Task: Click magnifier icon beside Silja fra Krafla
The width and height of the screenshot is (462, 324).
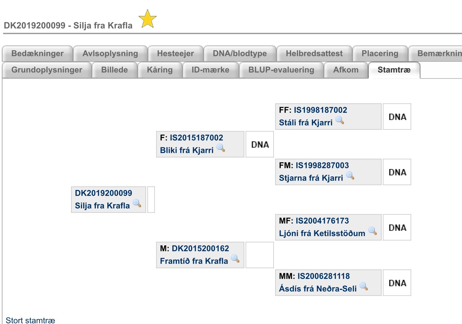Action: [x=137, y=203]
